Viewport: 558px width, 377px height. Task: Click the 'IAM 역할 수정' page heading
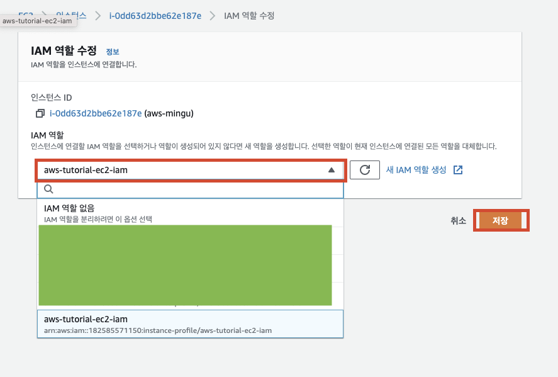64,50
